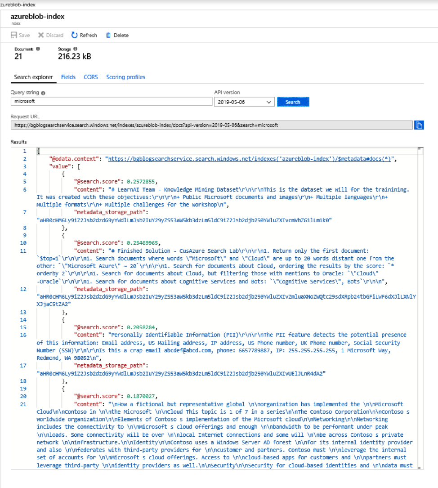The height and width of the screenshot is (488, 438).
Task: Copy the Request URL using the copy icon
Action: pos(419,125)
